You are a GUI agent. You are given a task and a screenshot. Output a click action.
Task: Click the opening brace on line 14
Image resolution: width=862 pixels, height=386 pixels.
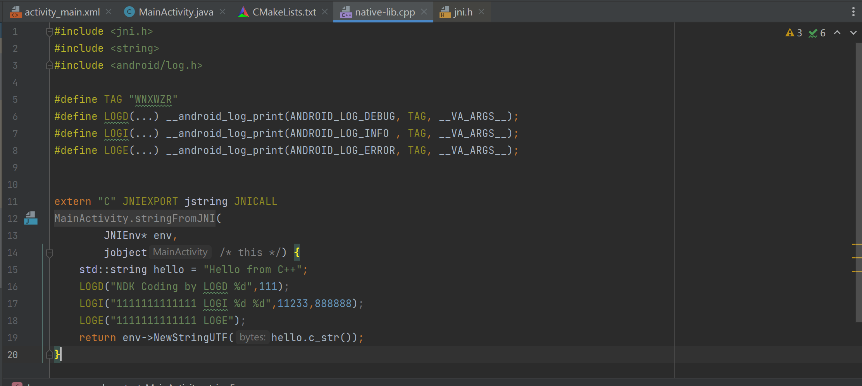click(297, 253)
